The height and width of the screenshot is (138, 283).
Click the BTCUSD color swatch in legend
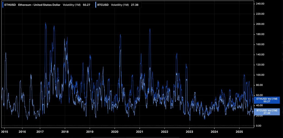pyautogui.click(x=96, y=5)
